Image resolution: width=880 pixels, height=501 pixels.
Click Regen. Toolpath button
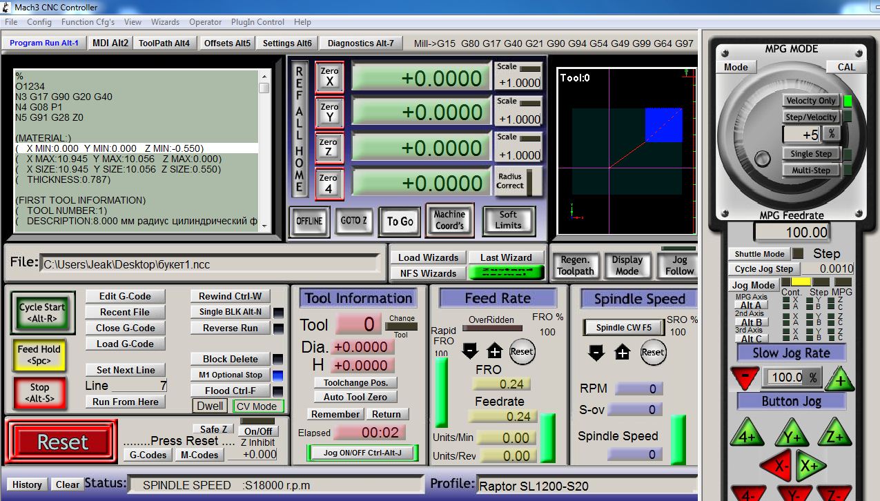click(x=575, y=265)
